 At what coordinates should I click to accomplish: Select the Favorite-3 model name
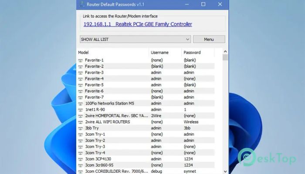click(x=94, y=73)
